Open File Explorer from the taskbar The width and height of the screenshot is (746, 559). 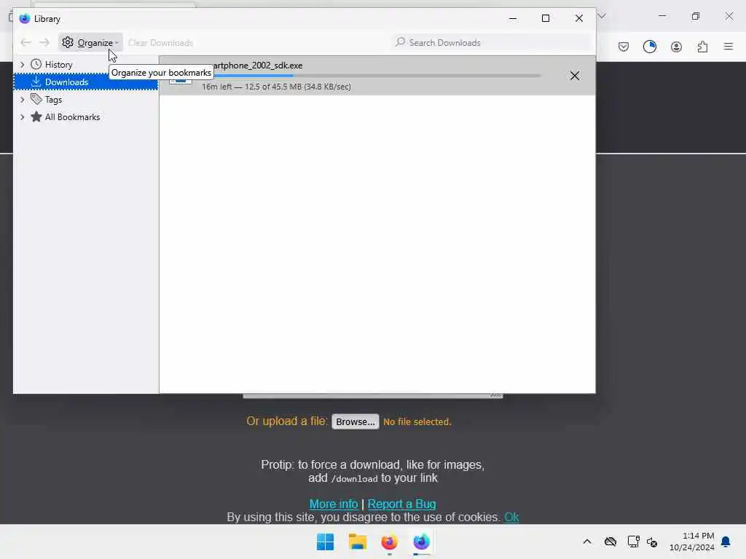tap(357, 542)
